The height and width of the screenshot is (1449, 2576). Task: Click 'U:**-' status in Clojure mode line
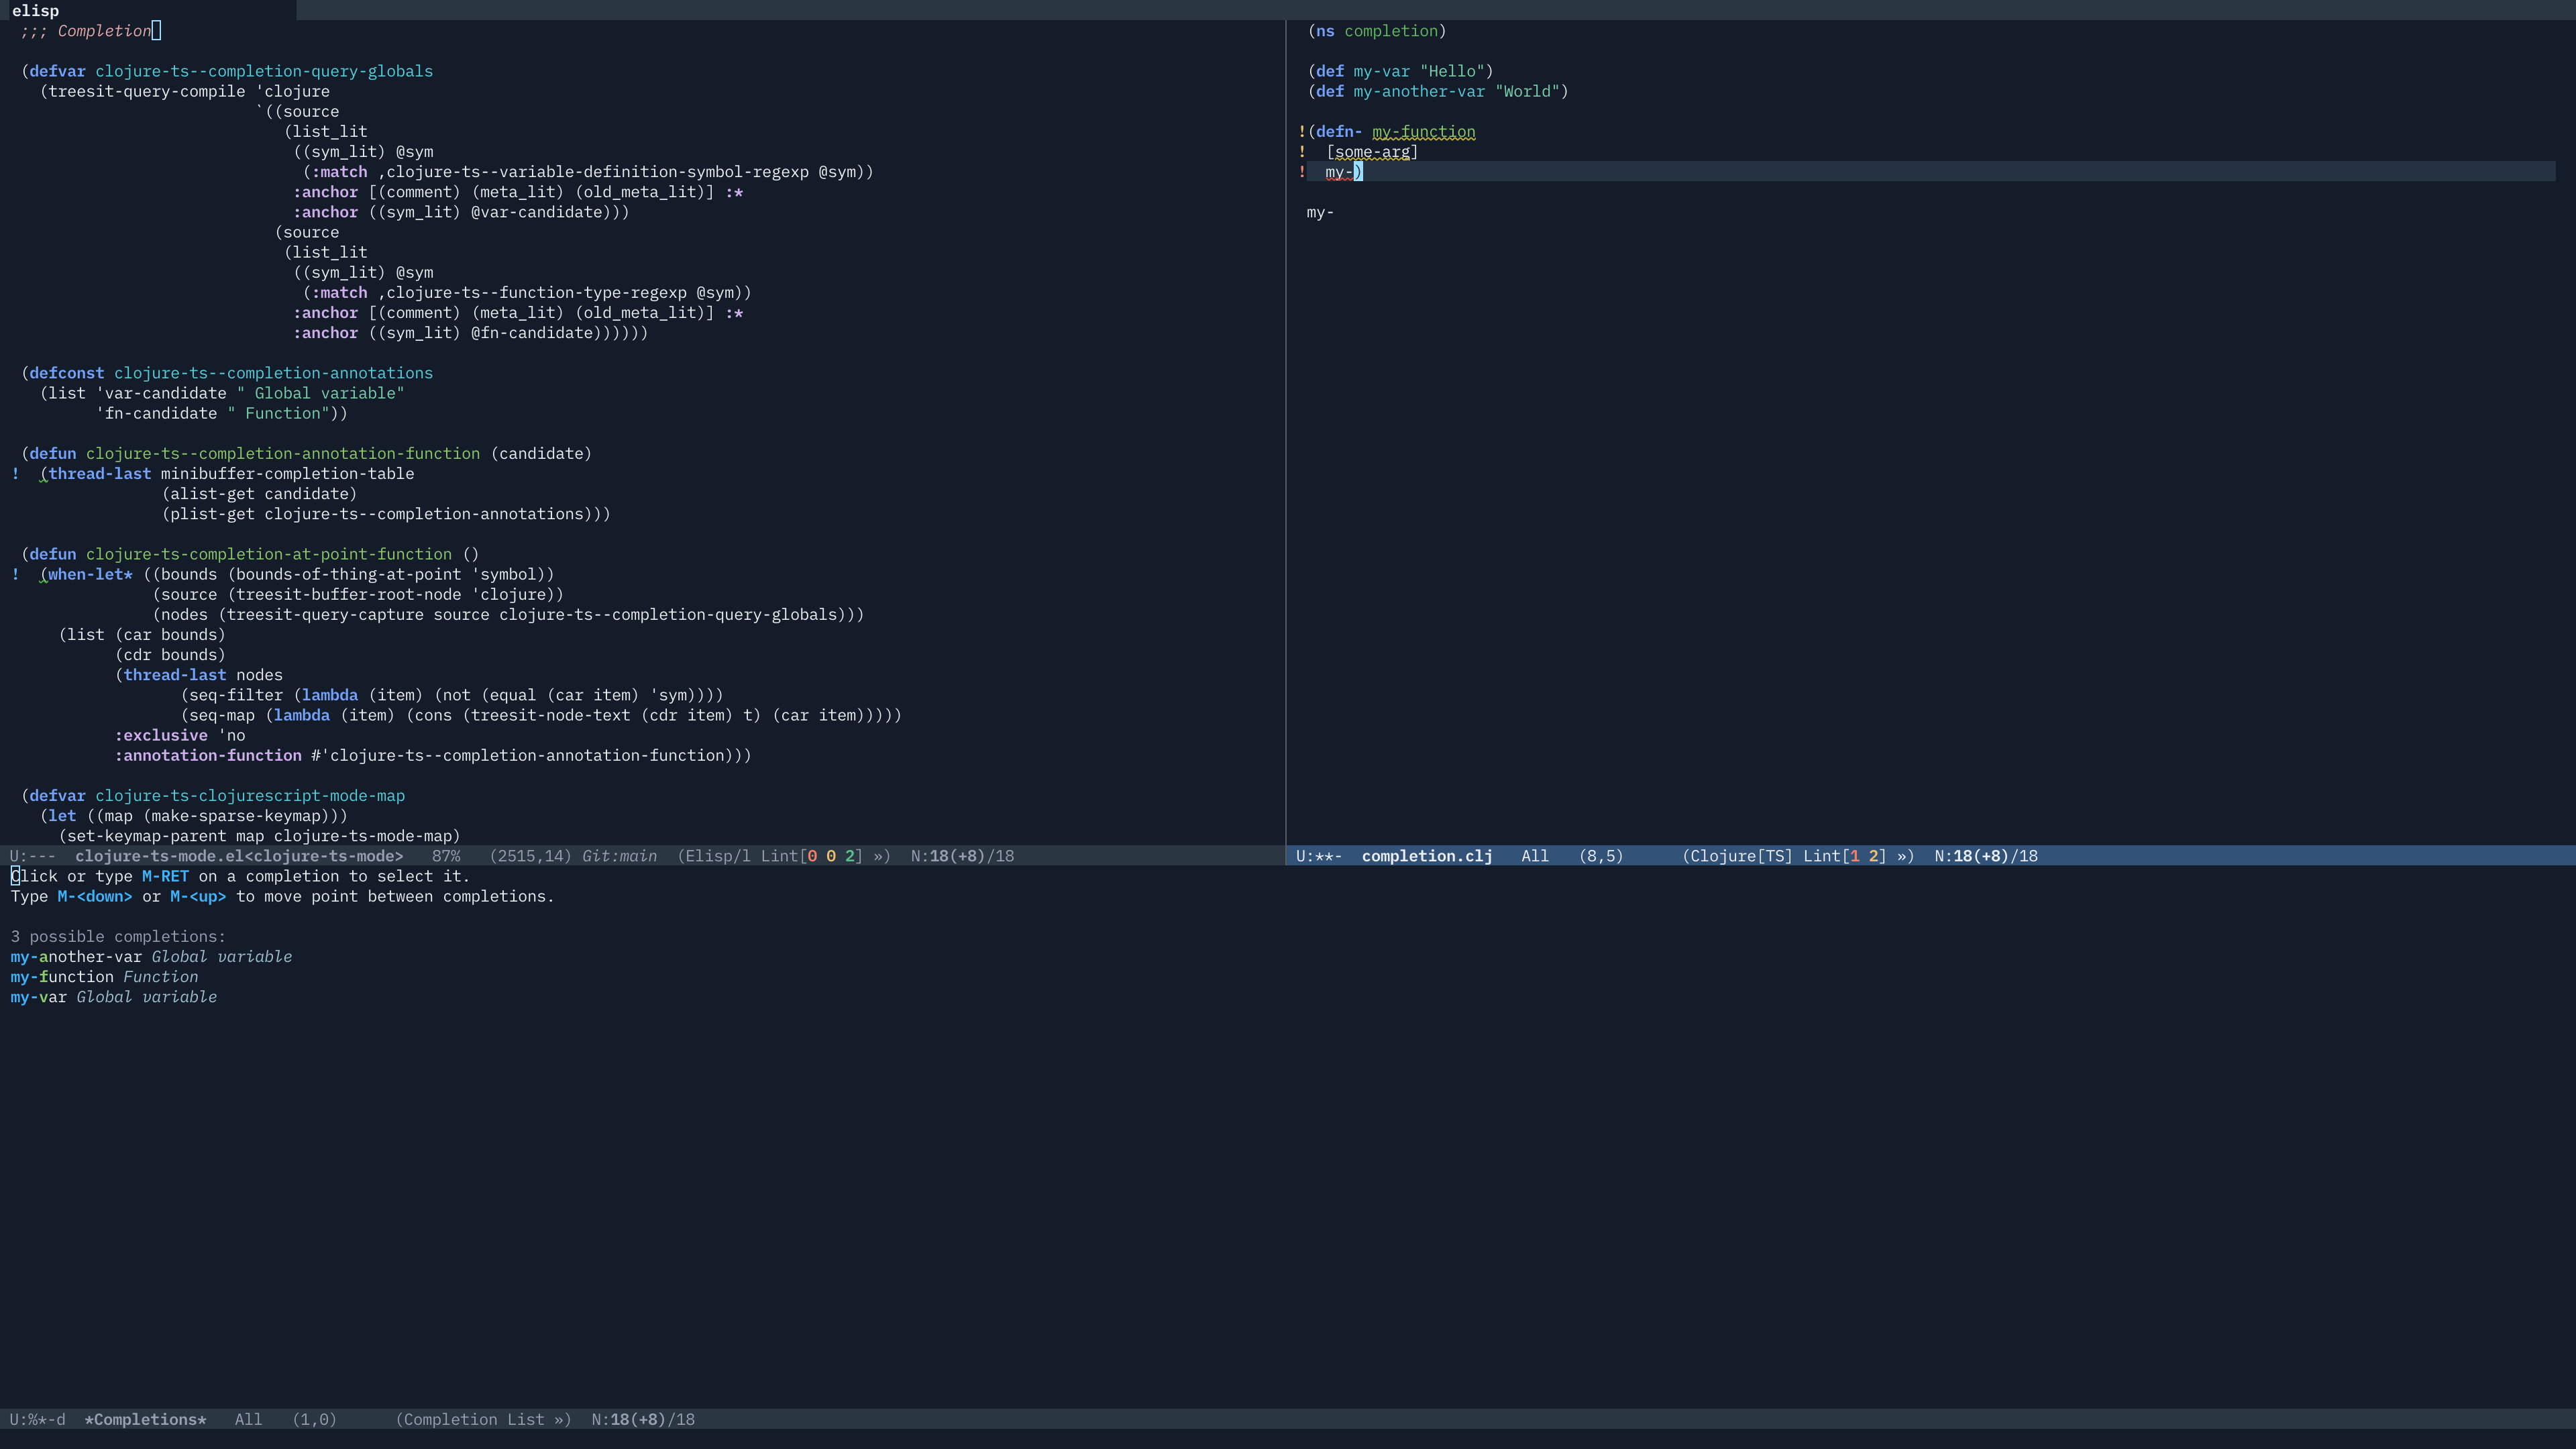tap(1319, 856)
